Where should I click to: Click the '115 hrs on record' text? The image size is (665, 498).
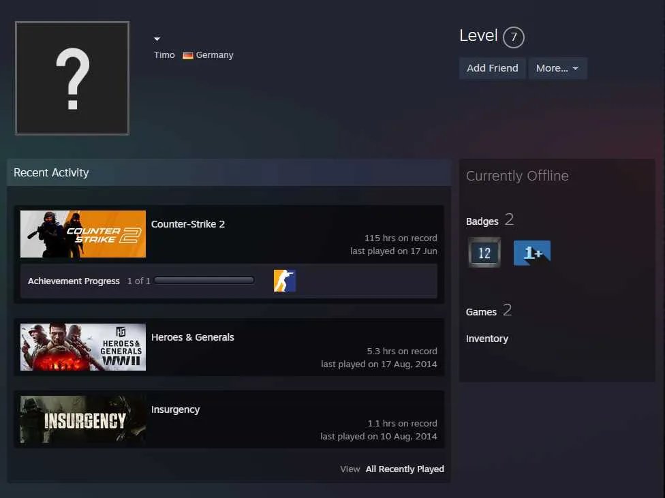[401, 238]
